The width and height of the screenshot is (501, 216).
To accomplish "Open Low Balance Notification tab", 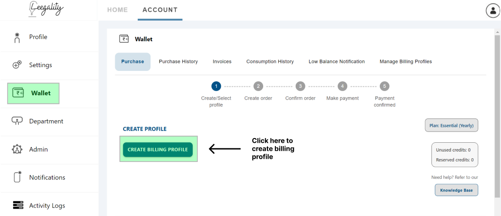I will click(337, 62).
